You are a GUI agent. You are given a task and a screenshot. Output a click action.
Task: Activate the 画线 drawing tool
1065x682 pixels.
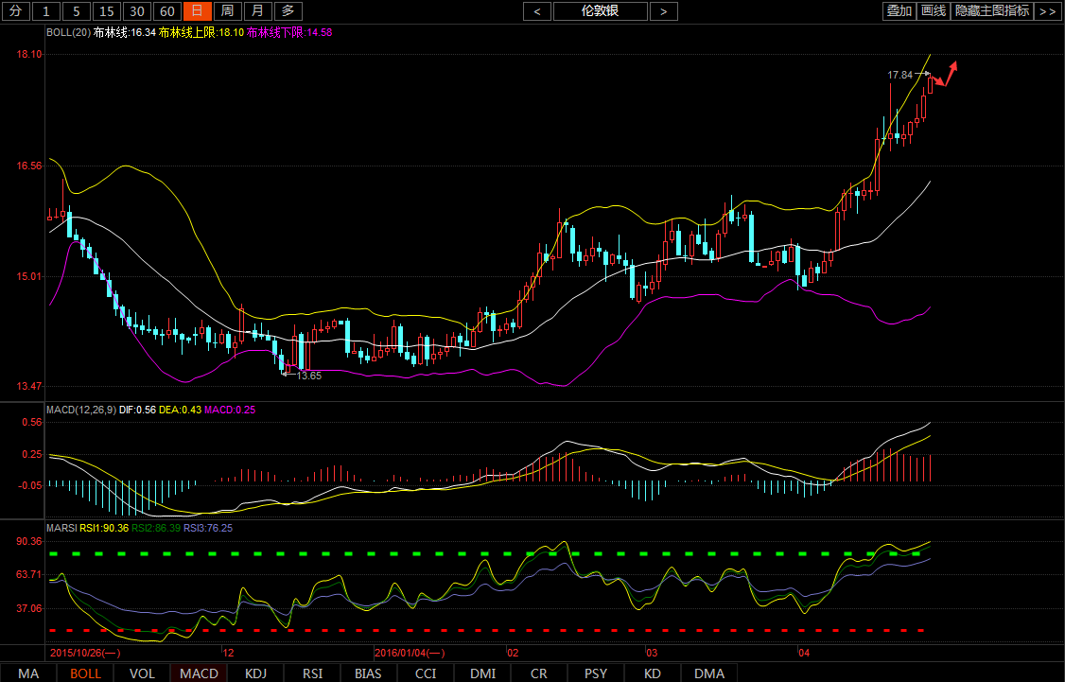click(x=934, y=11)
